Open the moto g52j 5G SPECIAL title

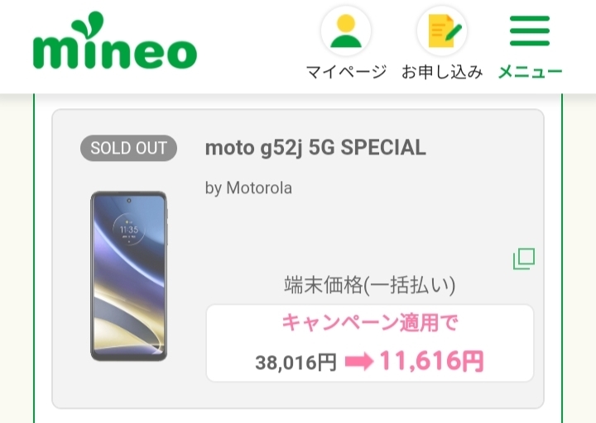coord(315,148)
